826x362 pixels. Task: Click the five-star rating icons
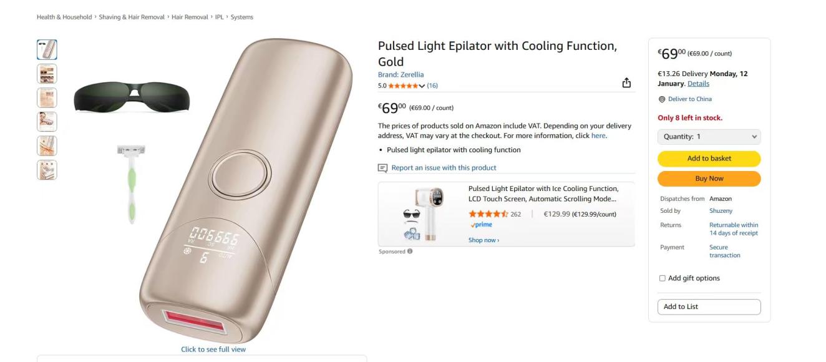click(x=403, y=86)
